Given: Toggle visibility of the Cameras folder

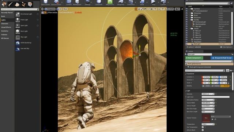Looking at the screenshot, I should pos(187,9).
